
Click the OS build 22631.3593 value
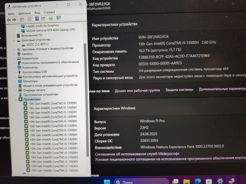(149, 141)
